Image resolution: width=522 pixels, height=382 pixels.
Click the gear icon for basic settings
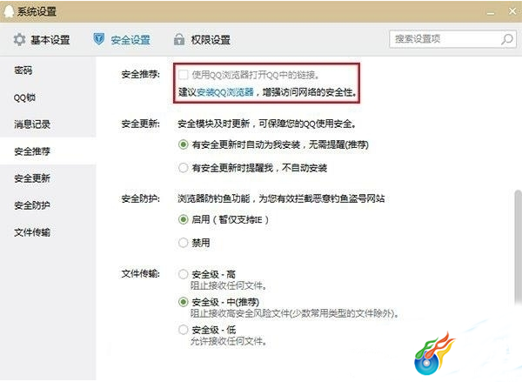tap(19, 40)
